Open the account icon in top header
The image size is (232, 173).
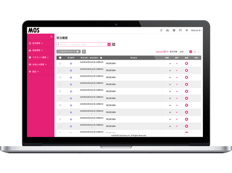pos(174,30)
